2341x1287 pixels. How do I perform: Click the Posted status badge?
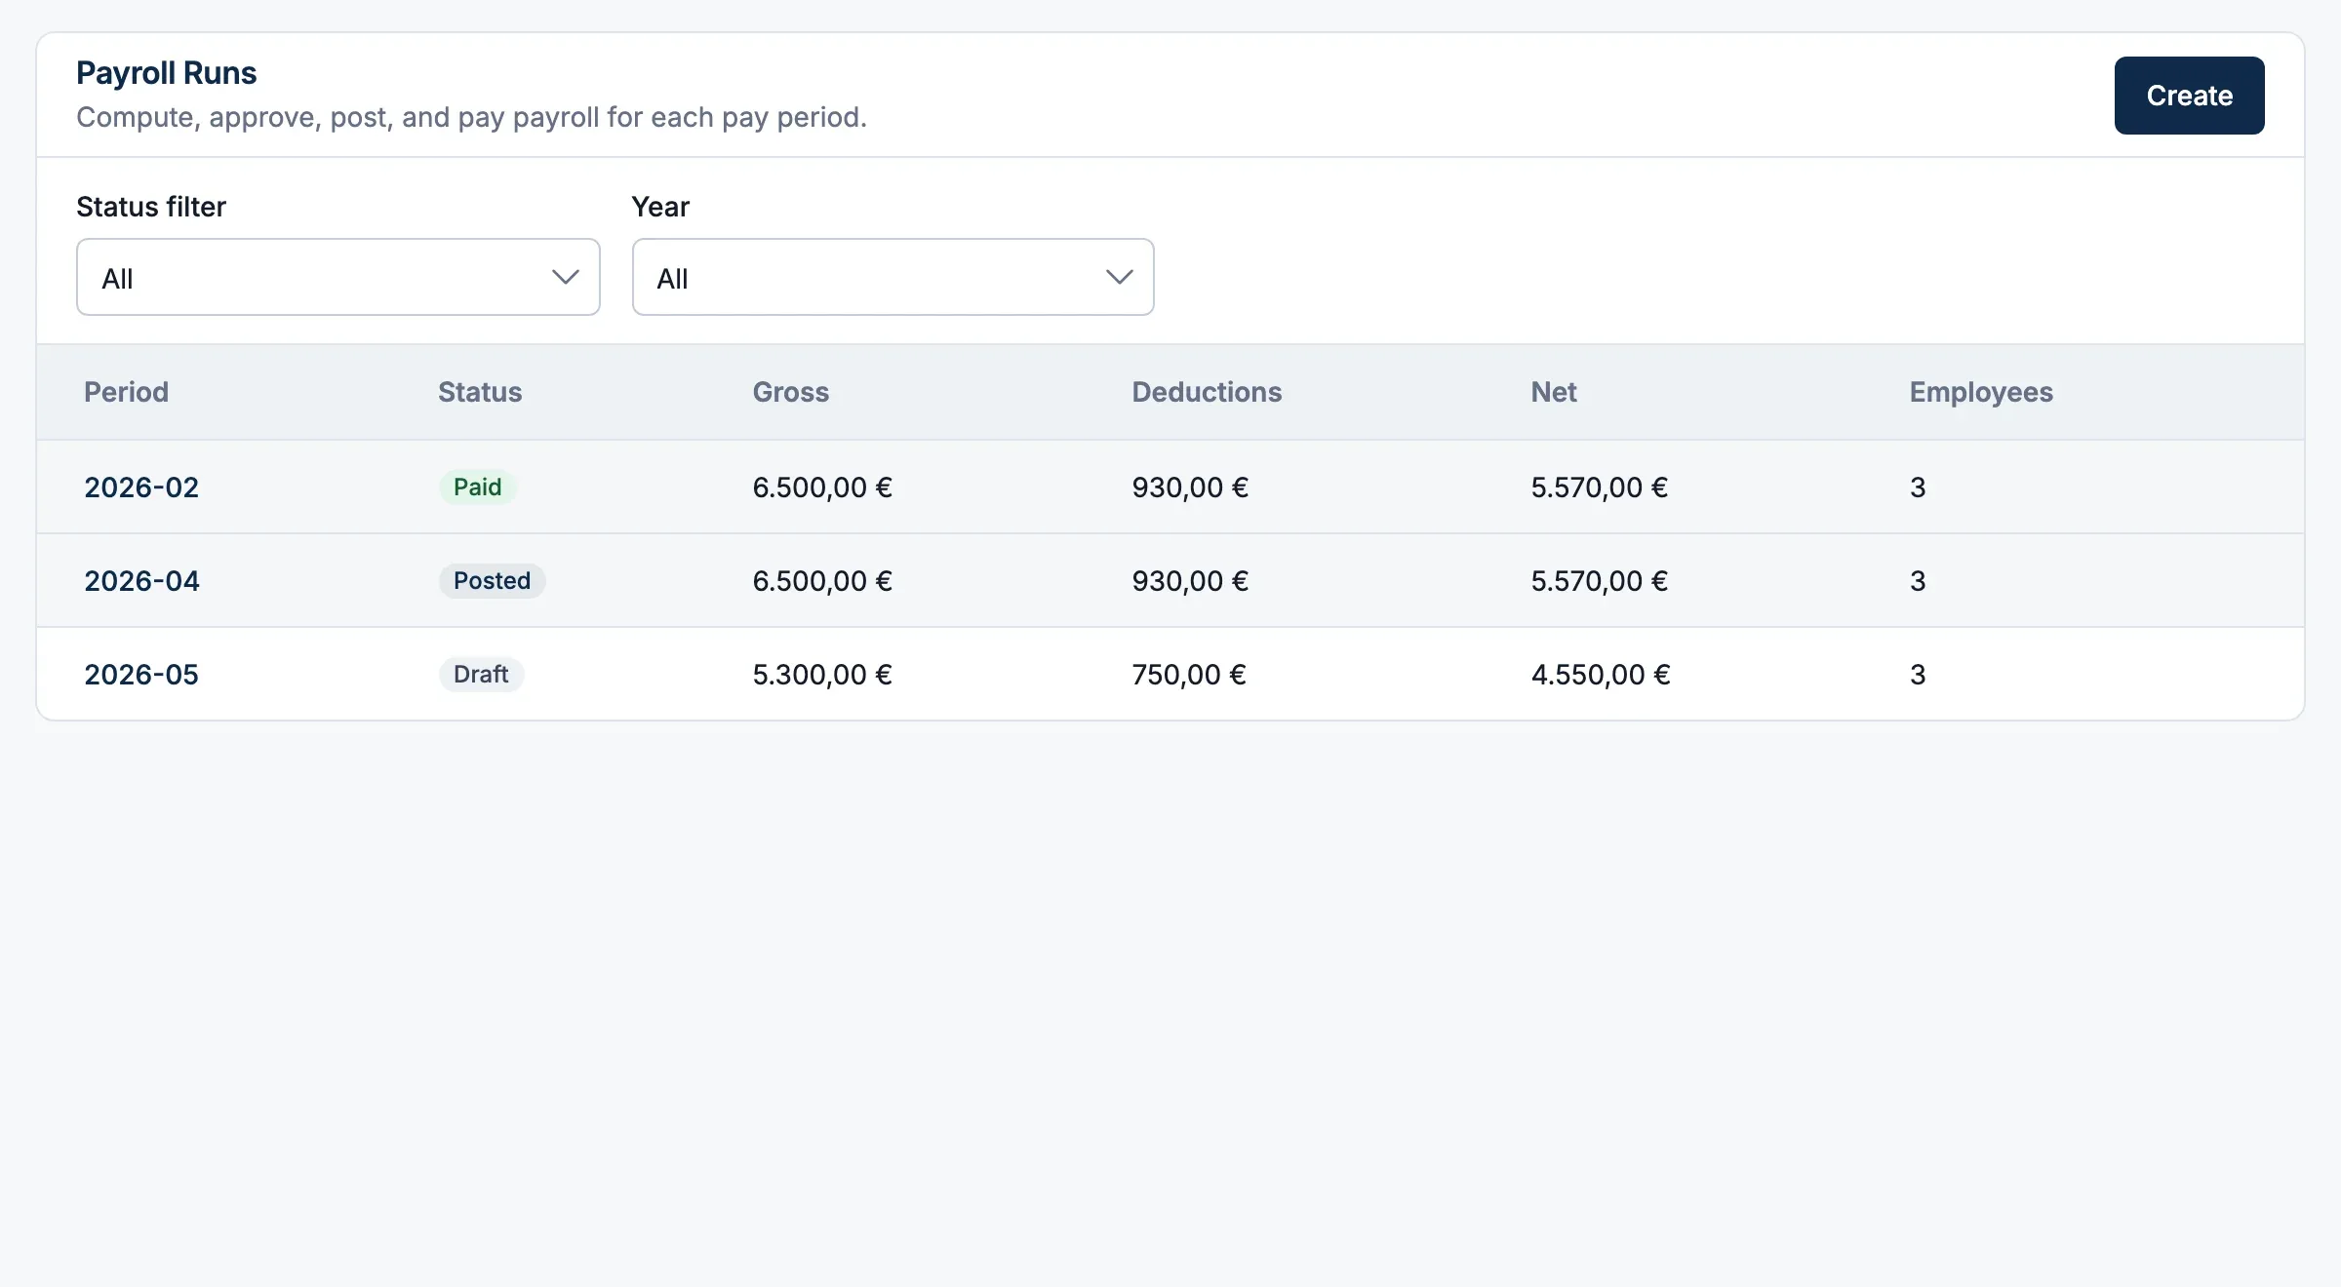pos(492,580)
